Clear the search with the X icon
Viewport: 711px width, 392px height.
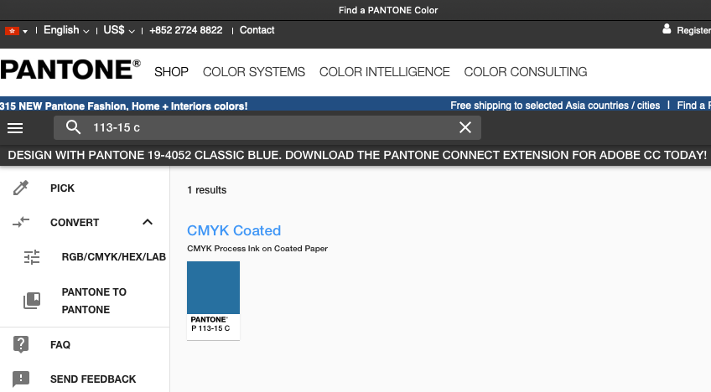(465, 127)
